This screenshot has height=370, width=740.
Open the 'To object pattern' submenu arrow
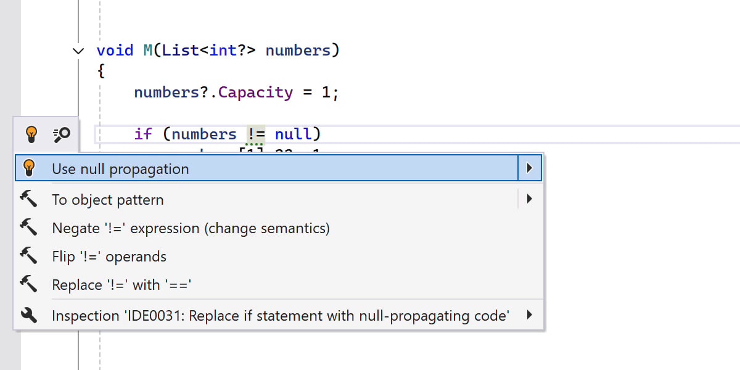[x=530, y=199]
